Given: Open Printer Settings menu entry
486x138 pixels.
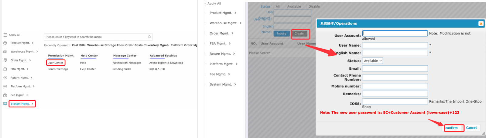Looking at the screenshot, I should pos(58,69).
